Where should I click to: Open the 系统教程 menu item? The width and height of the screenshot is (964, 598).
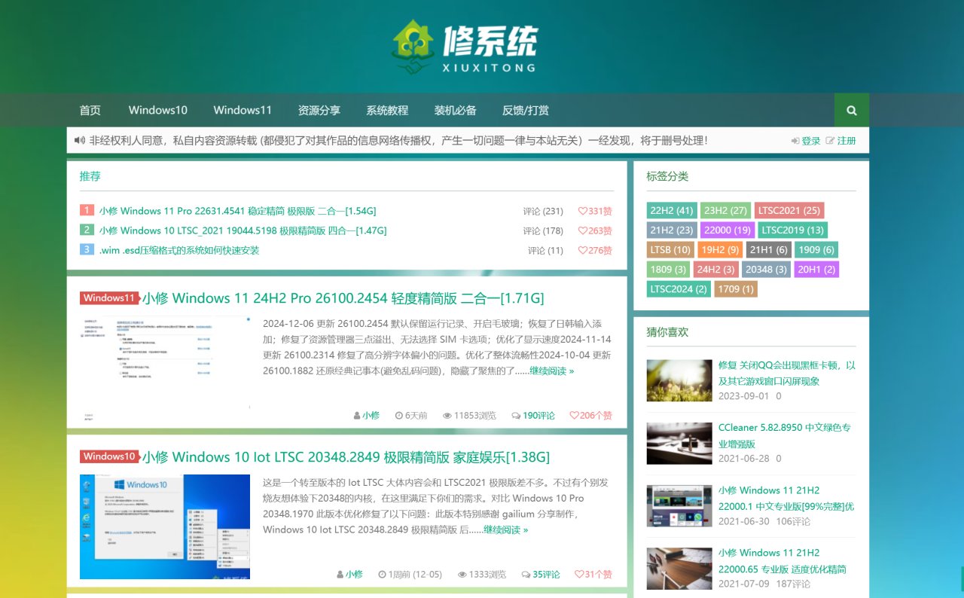tap(387, 110)
